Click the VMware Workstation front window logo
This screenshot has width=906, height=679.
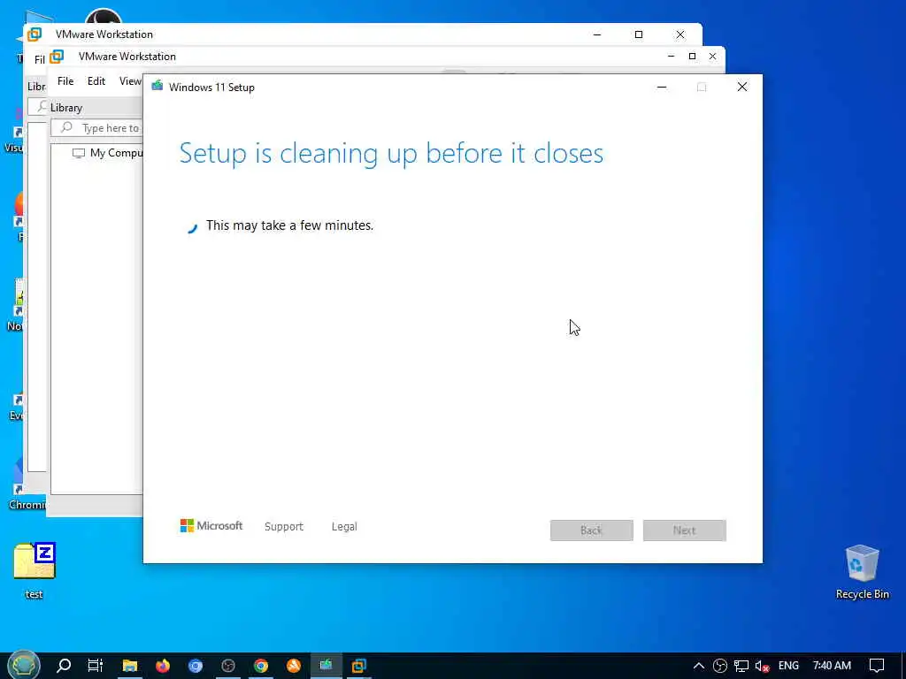[57, 57]
